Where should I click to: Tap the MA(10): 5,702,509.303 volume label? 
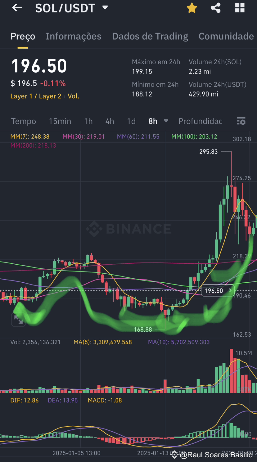[179, 342]
